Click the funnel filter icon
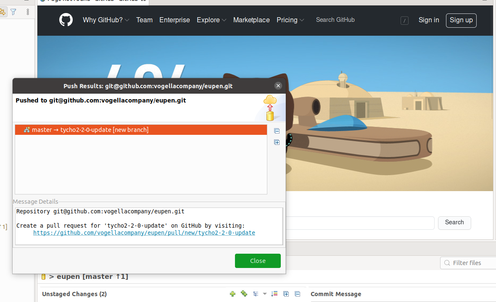The image size is (496, 302). click(x=13, y=12)
